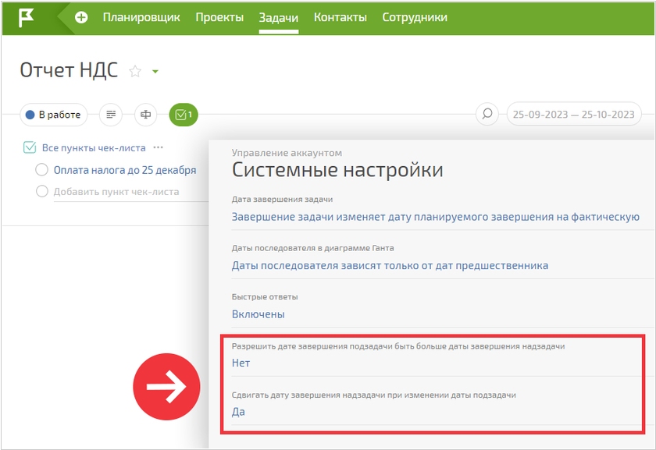Click the Все пункты чек-листа title
The image size is (656, 450).
click(94, 148)
